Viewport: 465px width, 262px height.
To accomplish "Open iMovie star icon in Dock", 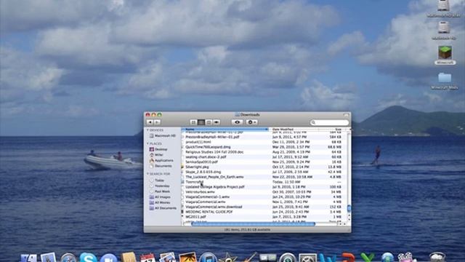I will coord(227,258).
